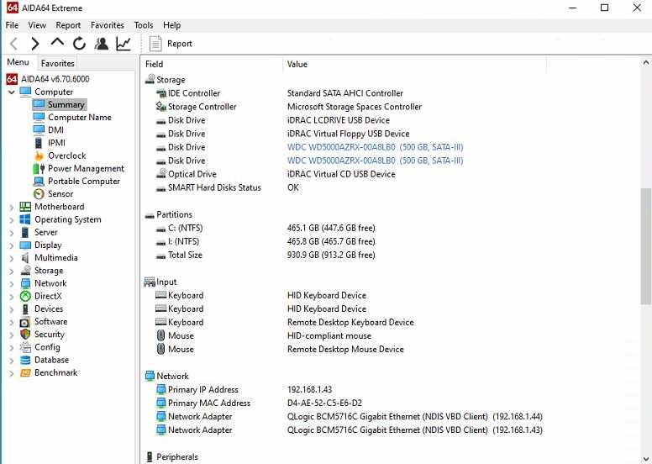Open the Help menu
Screen dimensions: 652x464
coord(171,25)
